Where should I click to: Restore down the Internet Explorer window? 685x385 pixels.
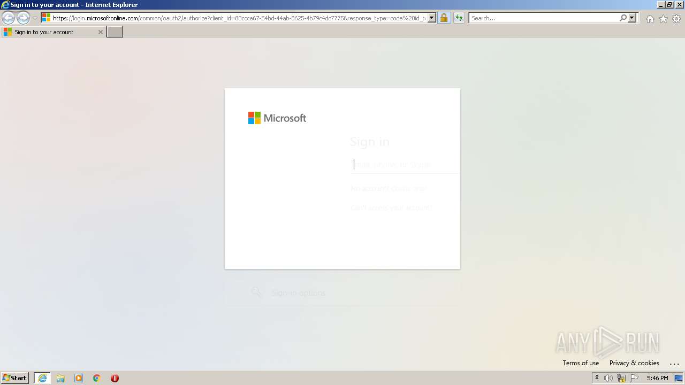click(669, 5)
